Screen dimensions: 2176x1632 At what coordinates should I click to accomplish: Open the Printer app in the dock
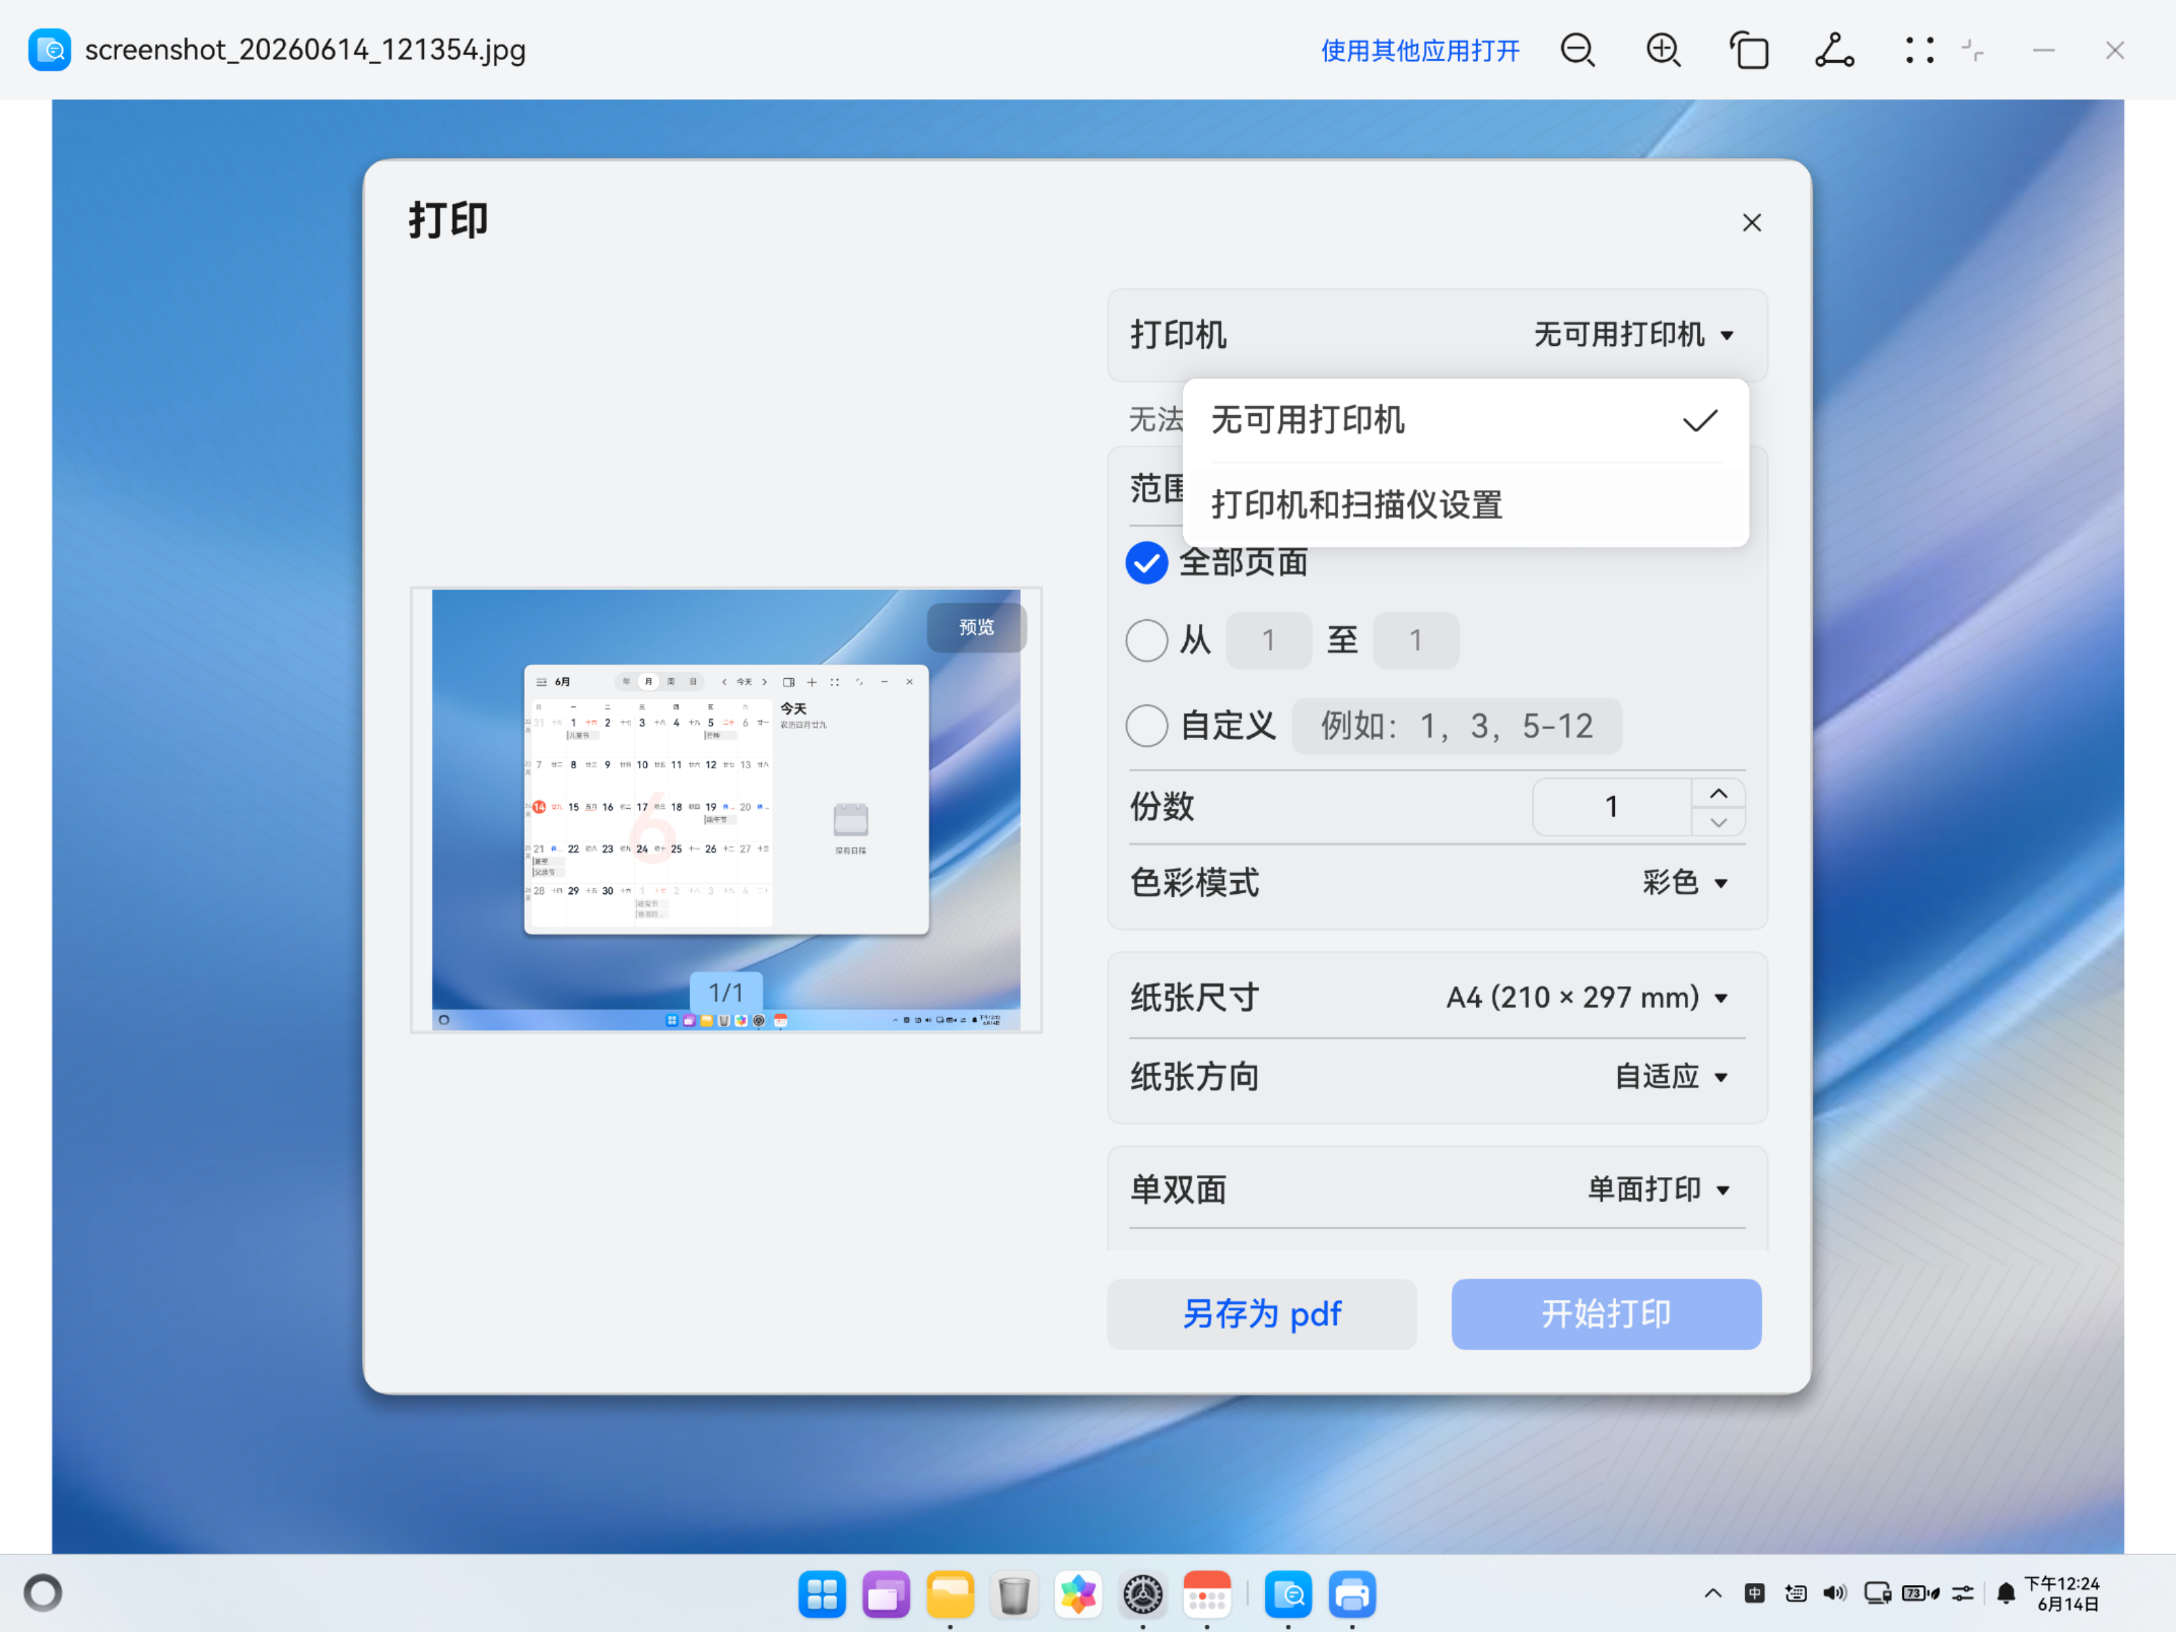[x=1353, y=1594]
